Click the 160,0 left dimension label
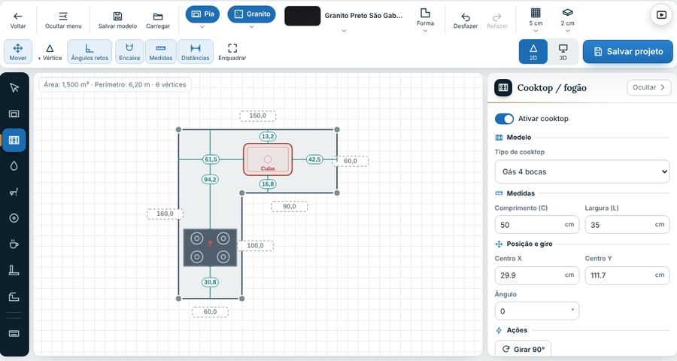Screen dimensions: 677x361 pos(165,214)
